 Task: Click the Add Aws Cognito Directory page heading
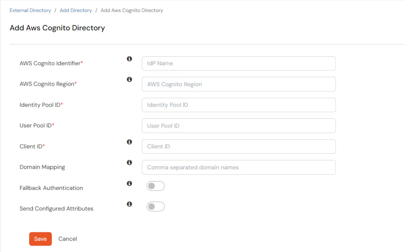pyautogui.click(x=57, y=28)
